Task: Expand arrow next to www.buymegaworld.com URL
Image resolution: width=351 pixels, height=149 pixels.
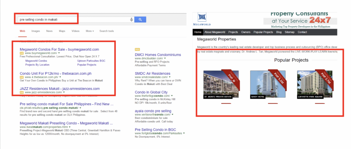Action: [x=59, y=54]
